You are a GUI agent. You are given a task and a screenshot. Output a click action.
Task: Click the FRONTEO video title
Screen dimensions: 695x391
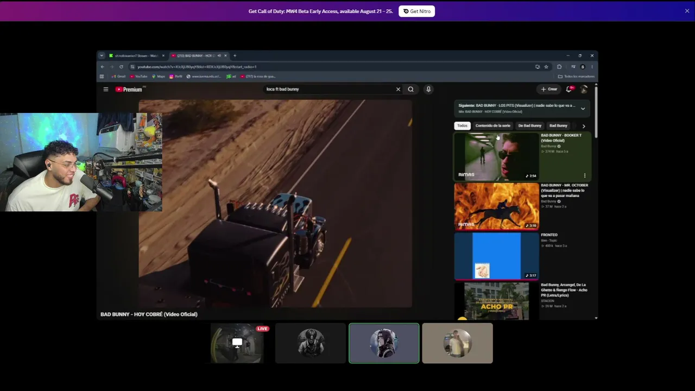click(x=549, y=235)
